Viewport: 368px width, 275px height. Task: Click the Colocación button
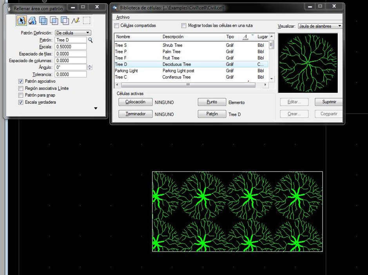(136, 102)
